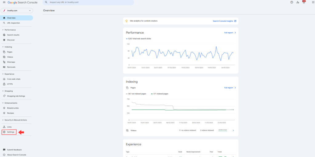Select Overview in the sidebar
The height and width of the screenshot is (157, 315).
17,18
